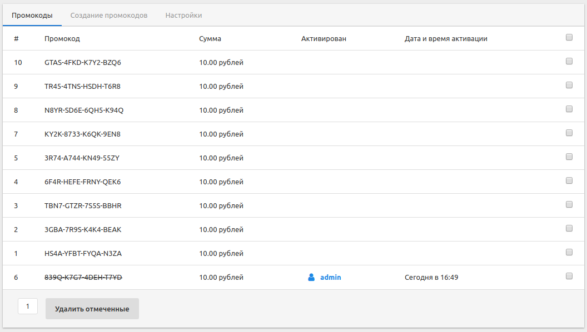
Task: Mark the activated promo code 839Q row checkbox
Action: pyautogui.click(x=569, y=276)
